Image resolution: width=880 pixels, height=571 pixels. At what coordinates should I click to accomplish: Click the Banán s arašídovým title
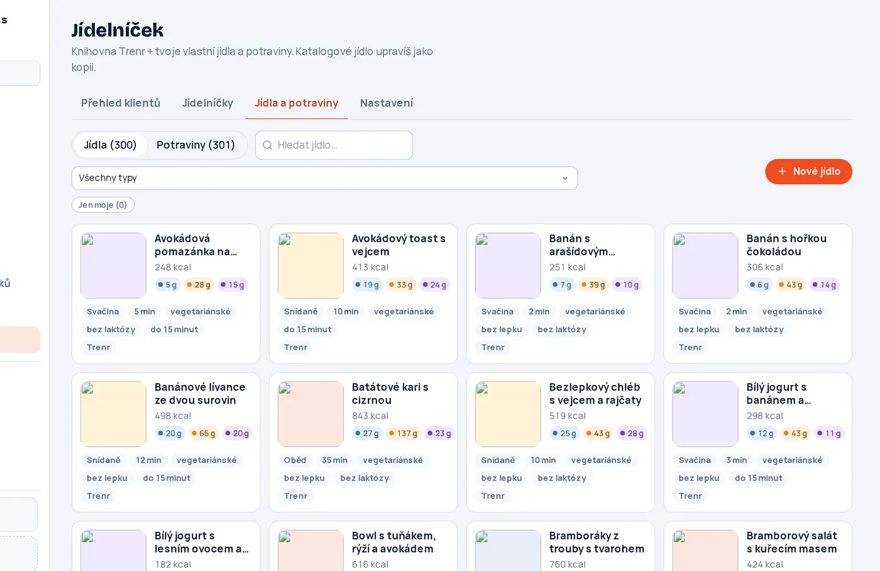[582, 245]
